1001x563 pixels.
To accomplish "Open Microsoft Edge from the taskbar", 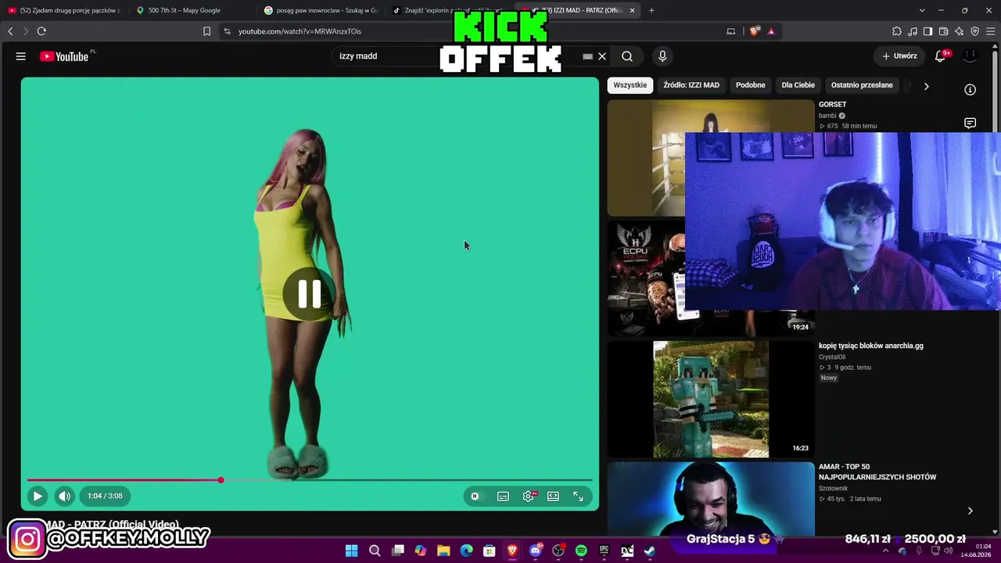I will 467,550.
